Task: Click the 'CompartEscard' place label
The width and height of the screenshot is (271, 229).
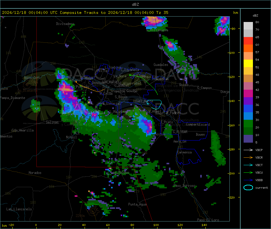Action: (198, 125)
